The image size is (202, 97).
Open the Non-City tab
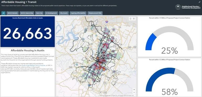point(39,13)
